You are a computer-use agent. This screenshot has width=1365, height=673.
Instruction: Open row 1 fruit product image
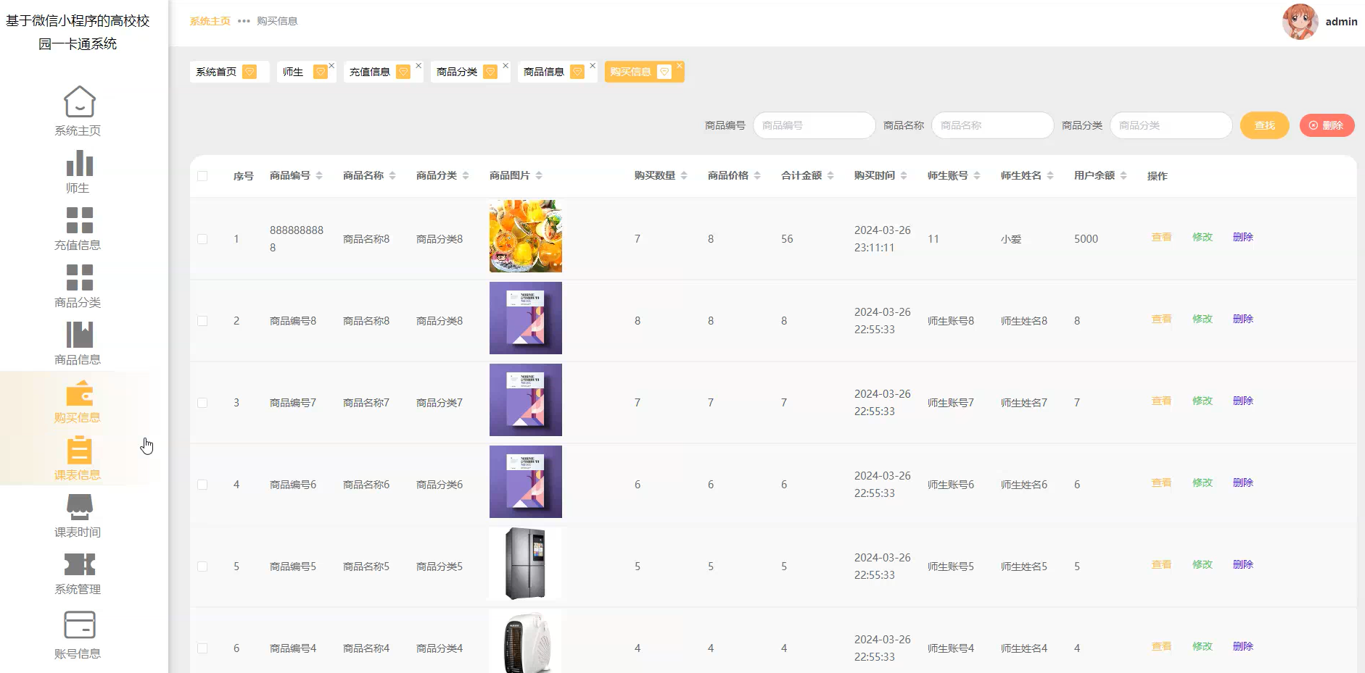click(x=526, y=236)
